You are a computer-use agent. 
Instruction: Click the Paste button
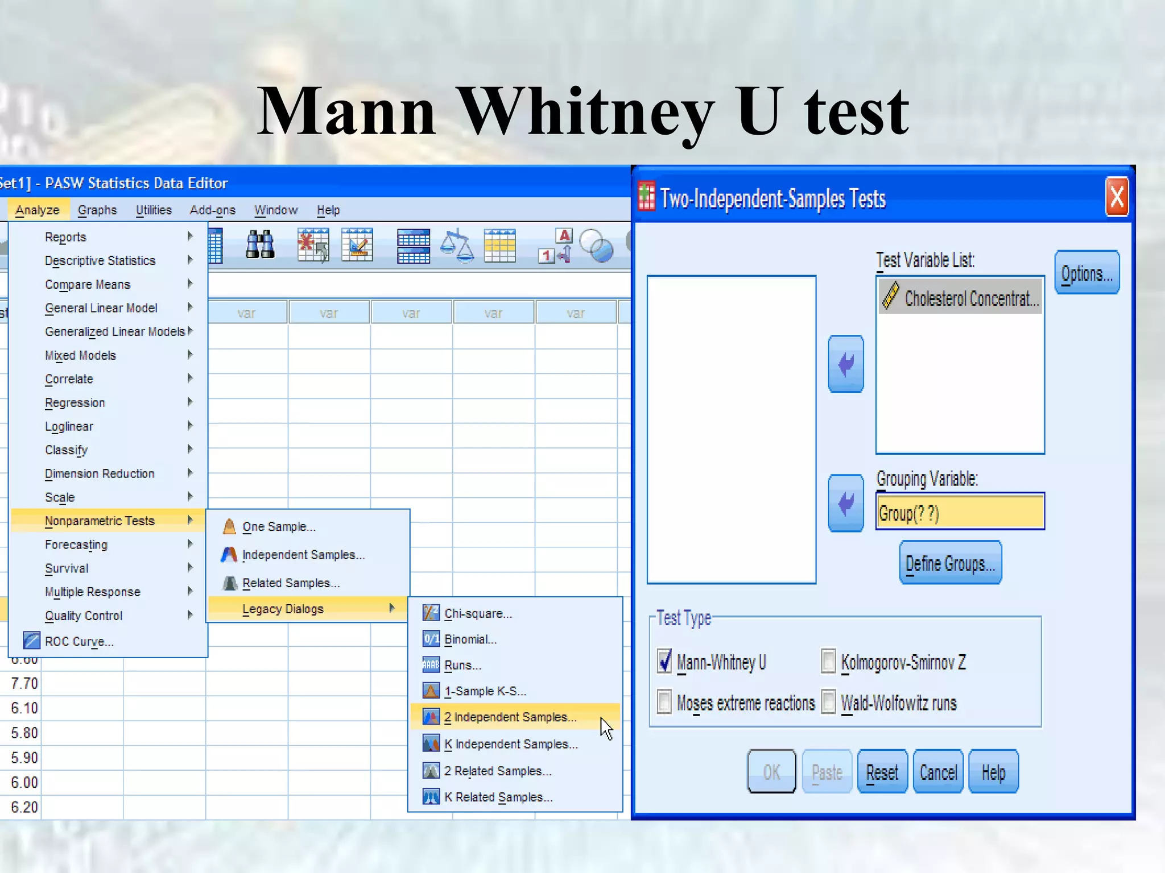[827, 771]
